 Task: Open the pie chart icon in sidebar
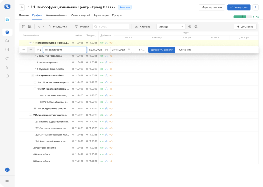click(7, 58)
